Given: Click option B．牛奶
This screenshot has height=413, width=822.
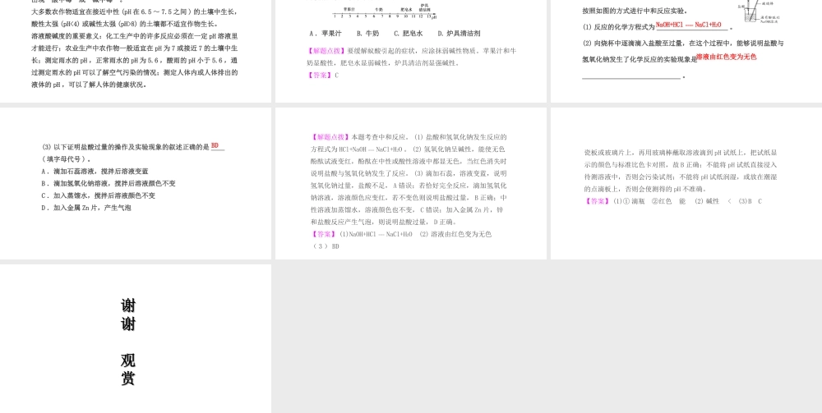Looking at the screenshot, I should coord(367,34).
